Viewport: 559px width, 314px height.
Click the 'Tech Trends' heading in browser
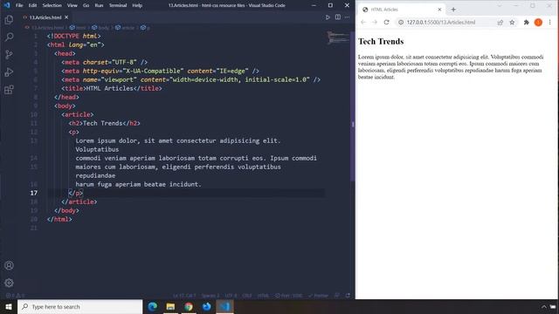coord(381,42)
